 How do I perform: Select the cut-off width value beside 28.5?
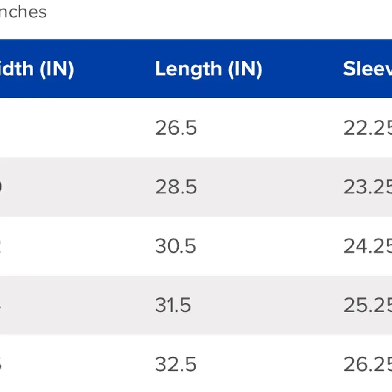pyautogui.click(x=1, y=187)
